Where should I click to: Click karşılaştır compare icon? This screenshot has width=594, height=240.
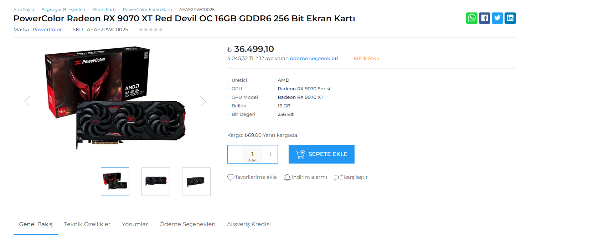(338, 177)
